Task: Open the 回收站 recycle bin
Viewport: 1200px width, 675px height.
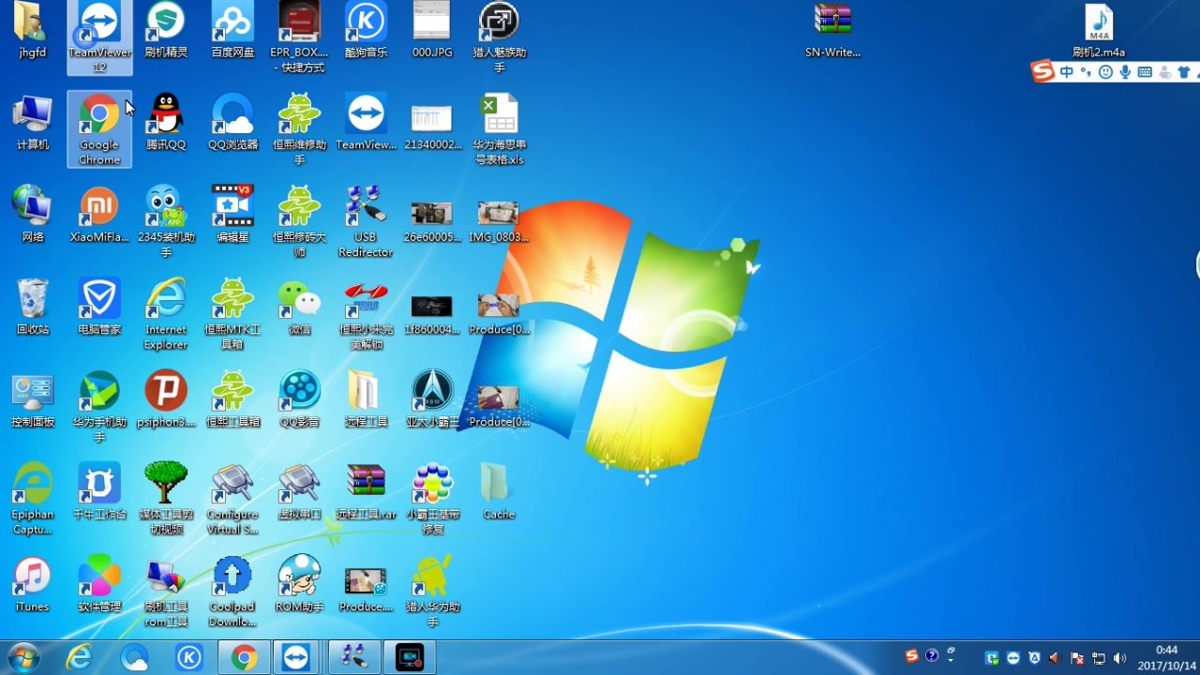Action: click(33, 307)
